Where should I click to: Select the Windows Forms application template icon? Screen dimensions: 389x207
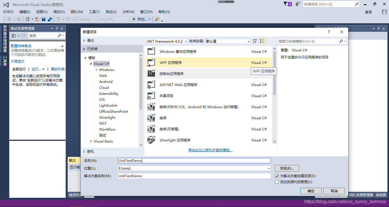click(x=151, y=51)
